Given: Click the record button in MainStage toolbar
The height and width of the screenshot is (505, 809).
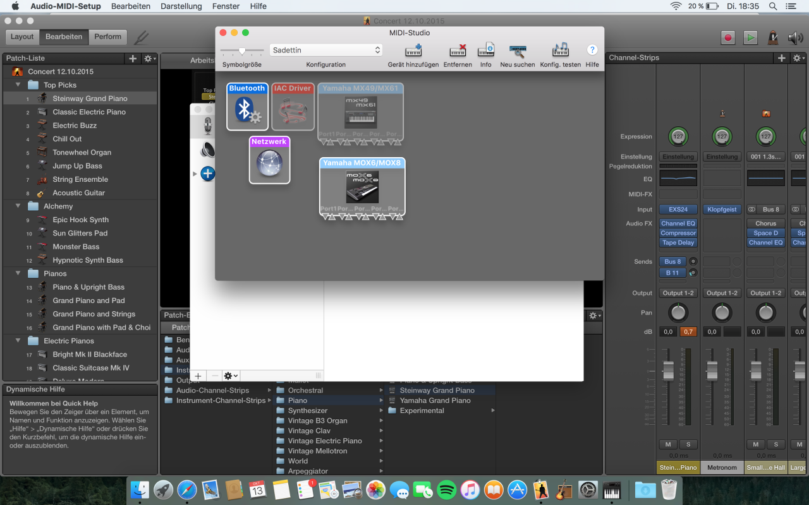Looking at the screenshot, I should [728, 37].
